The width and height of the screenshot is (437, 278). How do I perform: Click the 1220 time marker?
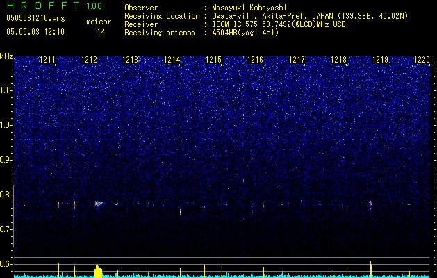coord(422,60)
